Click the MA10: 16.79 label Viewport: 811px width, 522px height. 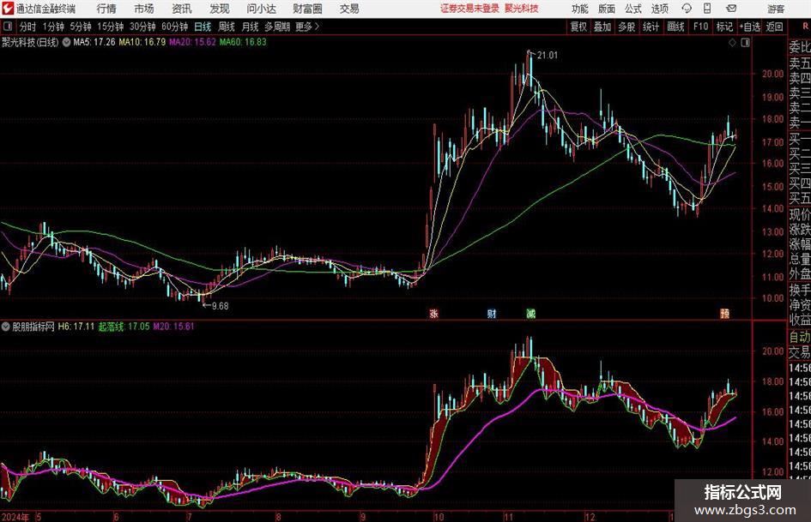[142, 42]
